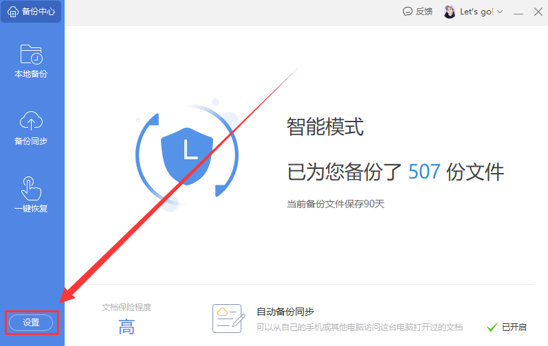Viewport: 548px width, 346px height.
Task: Click the 备份中心 home logo
Action: click(x=31, y=12)
